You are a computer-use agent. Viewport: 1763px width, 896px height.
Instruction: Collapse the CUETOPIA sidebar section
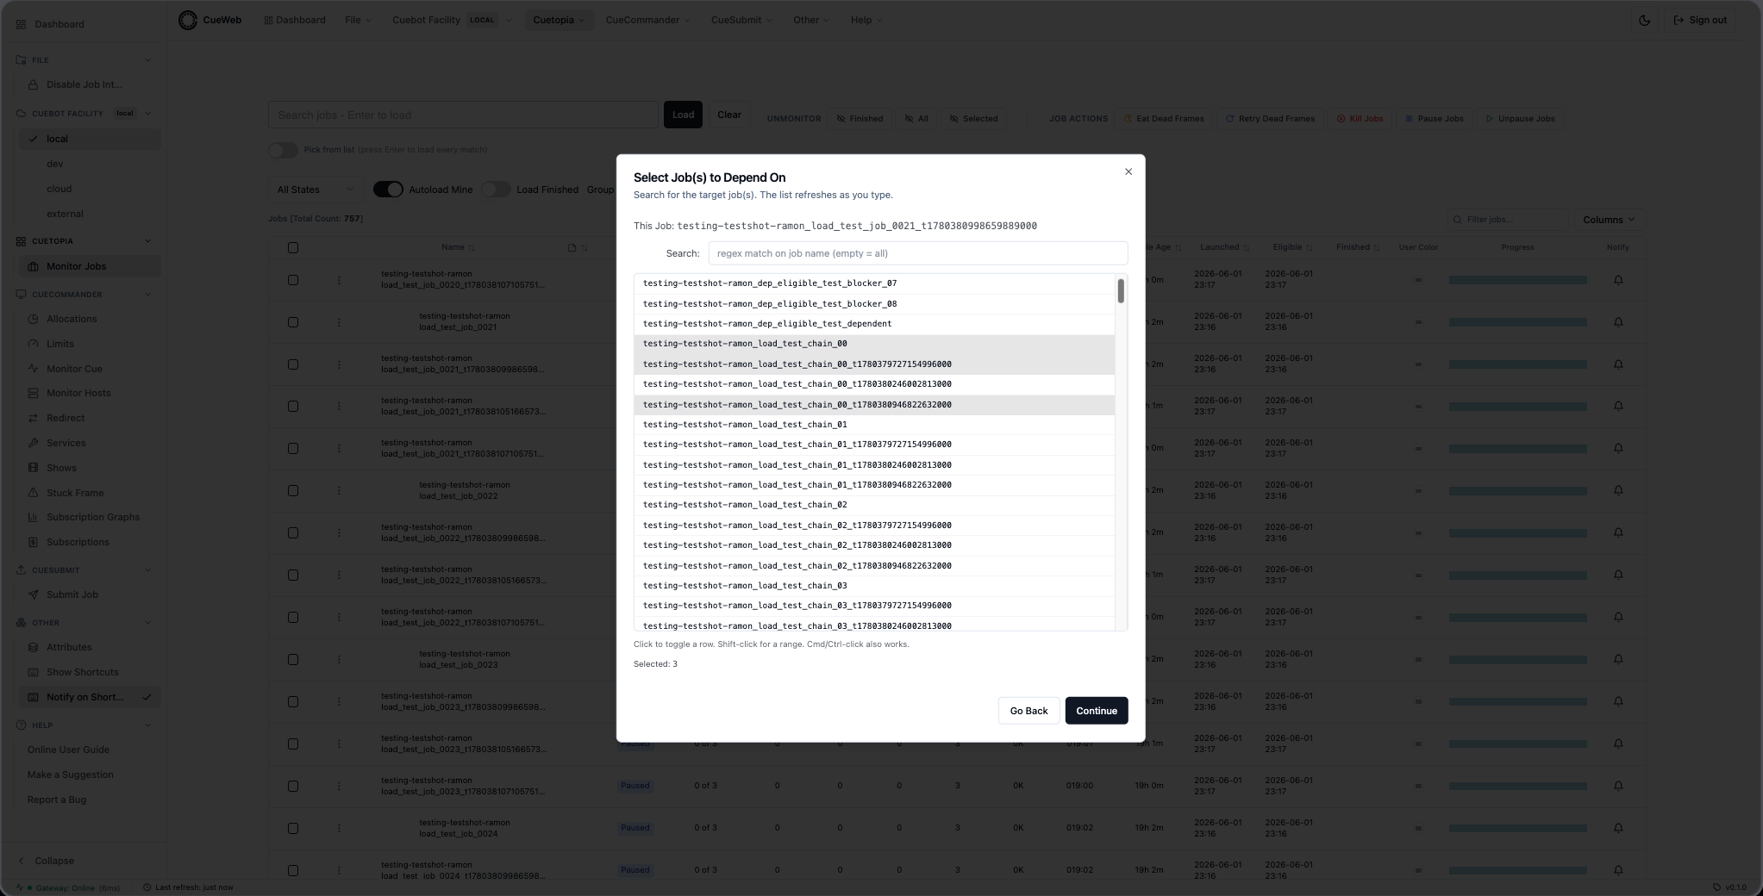click(147, 241)
